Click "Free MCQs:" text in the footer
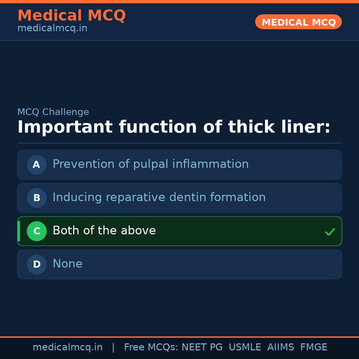The height and width of the screenshot is (359, 359). click(151, 347)
